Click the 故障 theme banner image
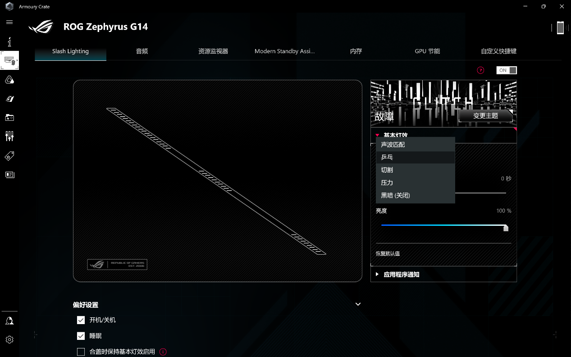Viewport: 571px width, 357px height. pos(443,104)
